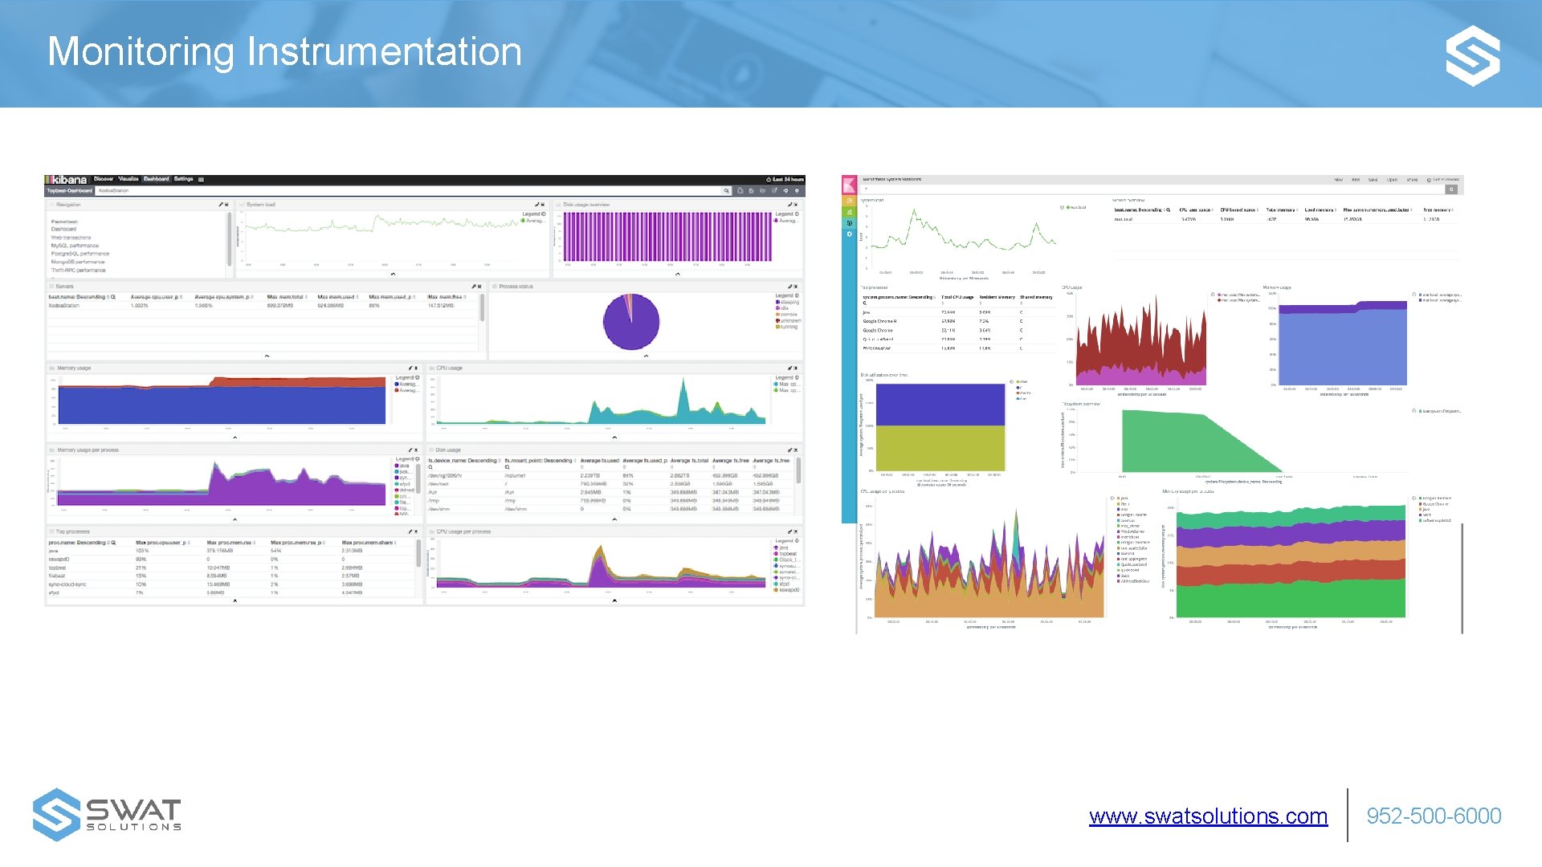Click the Visualize chart icon in right sidebar
Screen dimensions: 1542x867
[x=849, y=212]
